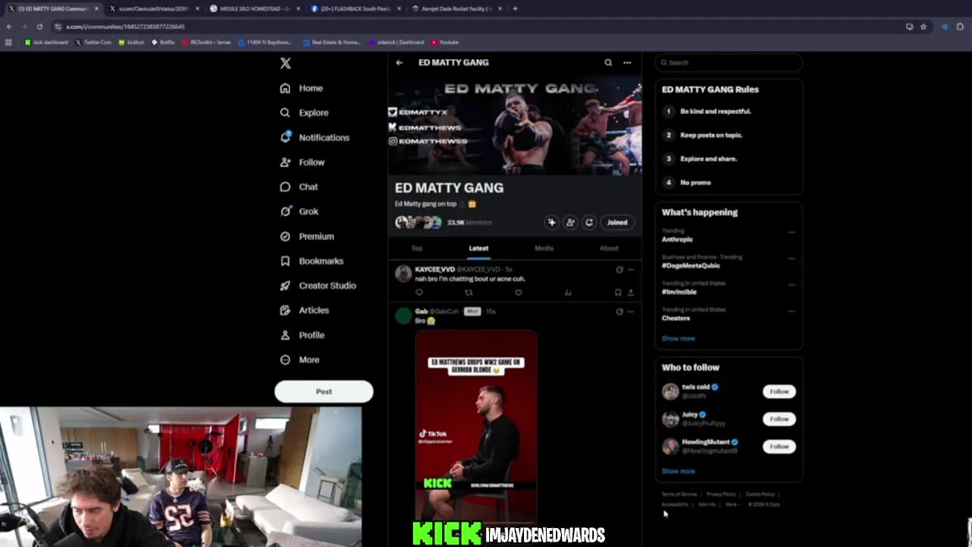Screen dimensions: 972x547
Task: Open Notifications in the sidebar
Action: point(314,138)
